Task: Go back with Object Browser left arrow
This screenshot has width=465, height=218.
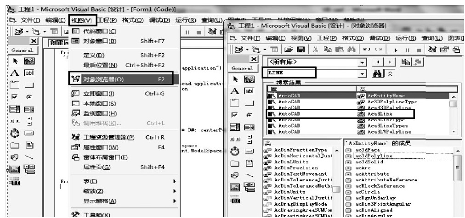Action: click(x=377, y=62)
